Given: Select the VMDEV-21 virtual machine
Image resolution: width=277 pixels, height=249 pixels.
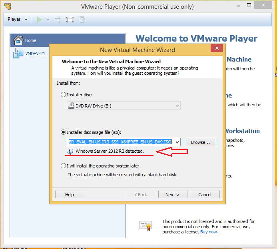Looking at the screenshot, I should 30,53.
